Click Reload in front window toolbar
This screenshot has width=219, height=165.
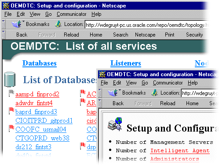click(168, 103)
